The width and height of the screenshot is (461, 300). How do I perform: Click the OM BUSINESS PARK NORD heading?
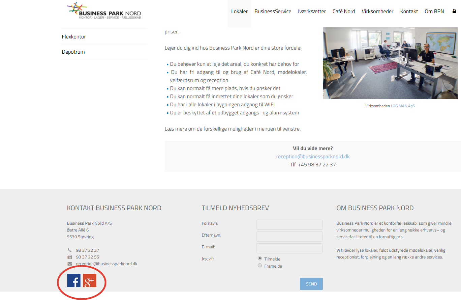pos(375,208)
